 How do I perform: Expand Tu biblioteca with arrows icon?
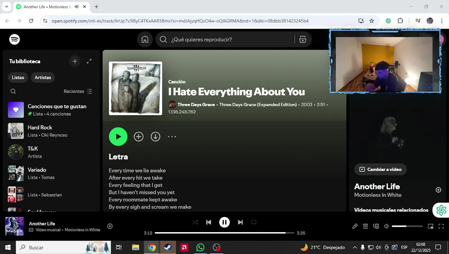[x=89, y=61]
